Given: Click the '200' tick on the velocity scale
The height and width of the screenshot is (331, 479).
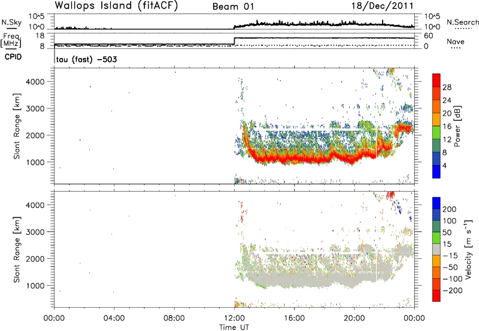Looking at the screenshot, I should tap(450, 209).
